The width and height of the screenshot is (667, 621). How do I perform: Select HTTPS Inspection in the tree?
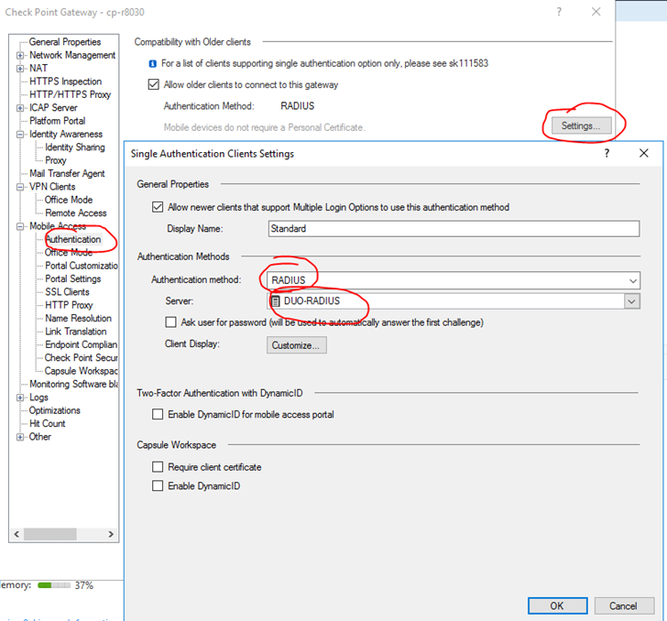[x=66, y=82]
